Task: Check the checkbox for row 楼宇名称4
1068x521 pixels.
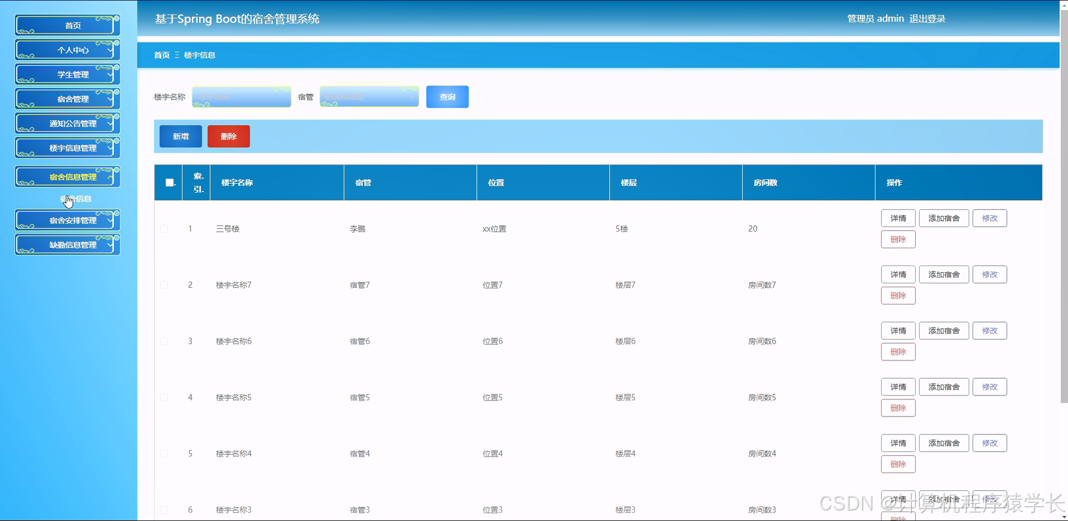Action: pos(164,454)
